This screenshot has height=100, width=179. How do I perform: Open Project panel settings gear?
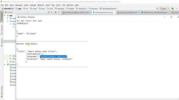[56, 12]
